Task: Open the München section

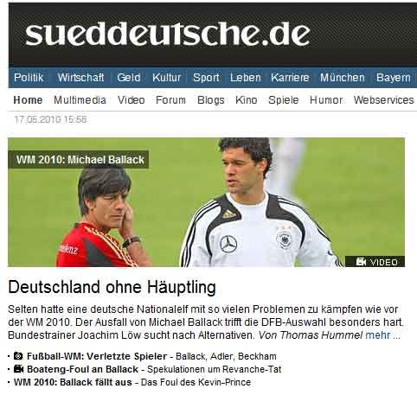Action: pyautogui.click(x=343, y=78)
